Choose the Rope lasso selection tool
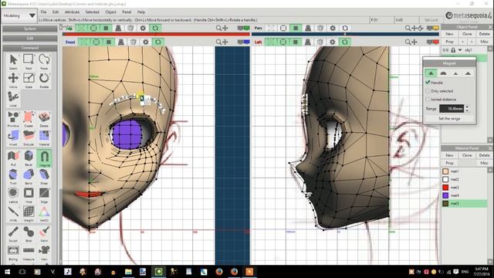The image size is (494, 278). click(44, 62)
